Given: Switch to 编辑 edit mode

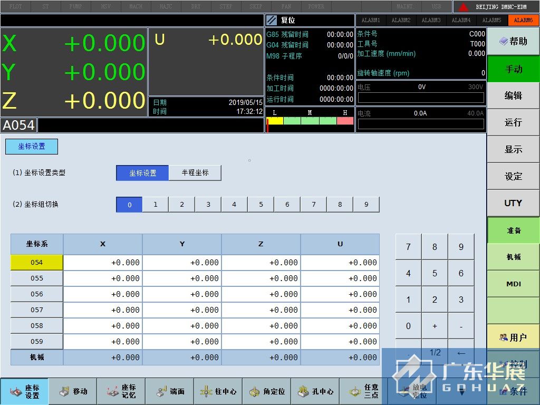Looking at the screenshot, I should pos(513,95).
